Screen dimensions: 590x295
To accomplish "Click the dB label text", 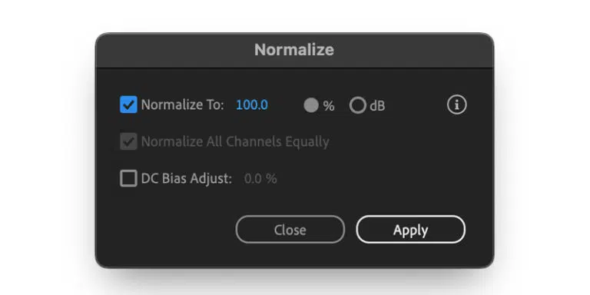I will pos(377,106).
